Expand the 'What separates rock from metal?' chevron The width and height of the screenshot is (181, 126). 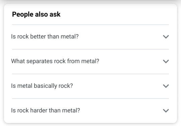coord(166,61)
